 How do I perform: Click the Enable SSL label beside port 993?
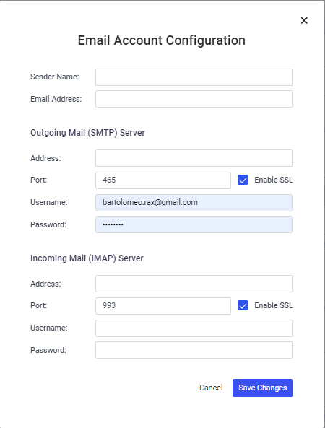click(274, 305)
